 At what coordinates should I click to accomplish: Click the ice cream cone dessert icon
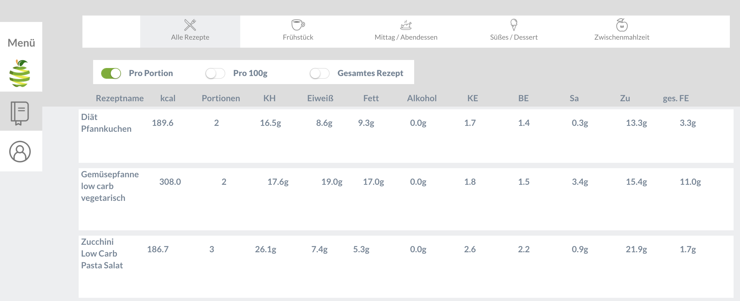coord(514,25)
